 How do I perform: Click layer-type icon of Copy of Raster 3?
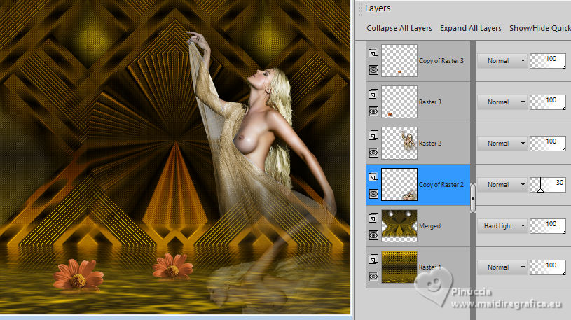tap(373, 53)
